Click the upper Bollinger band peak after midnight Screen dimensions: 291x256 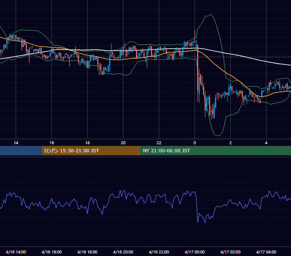pyautogui.click(x=210, y=15)
